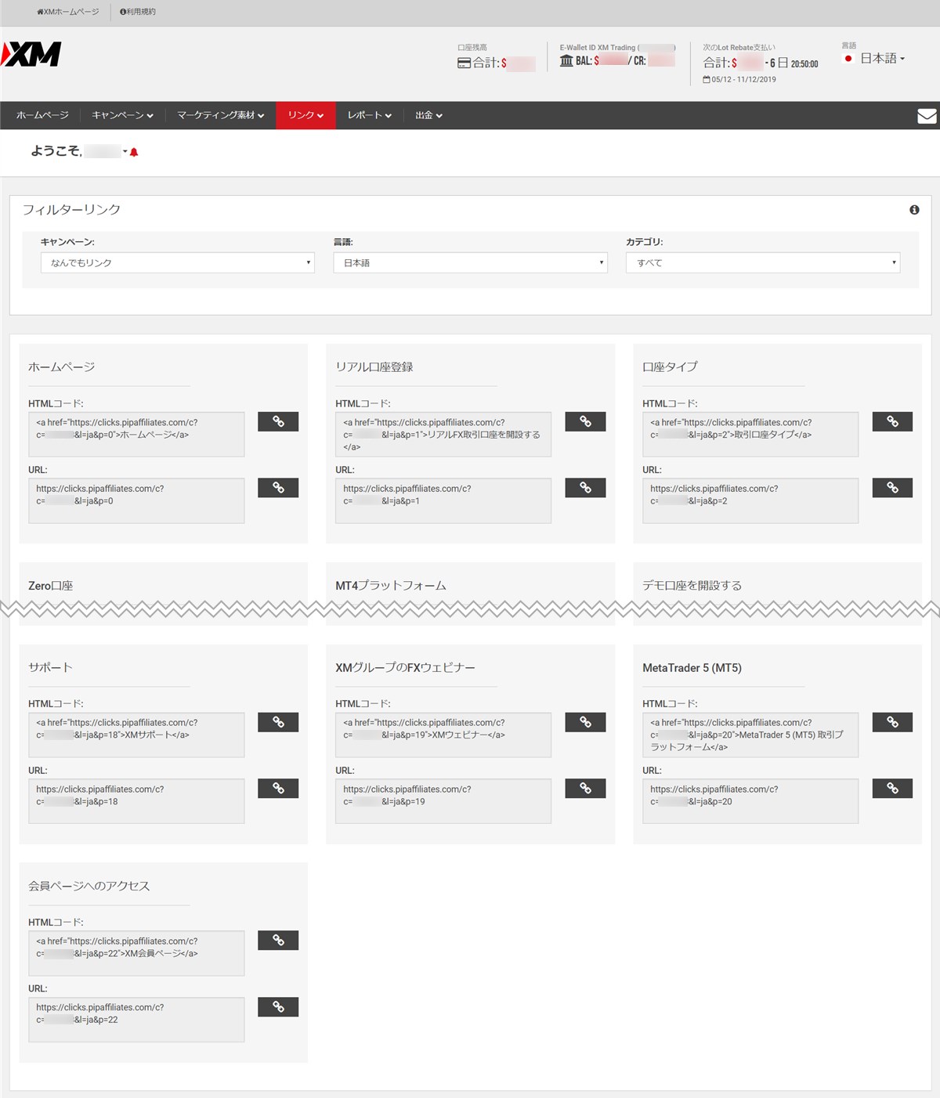
Task: Click the XM logo
Action: pos(31,54)
